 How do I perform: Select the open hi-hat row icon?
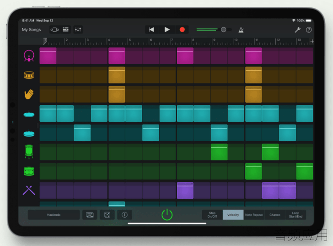coord(29,133)
